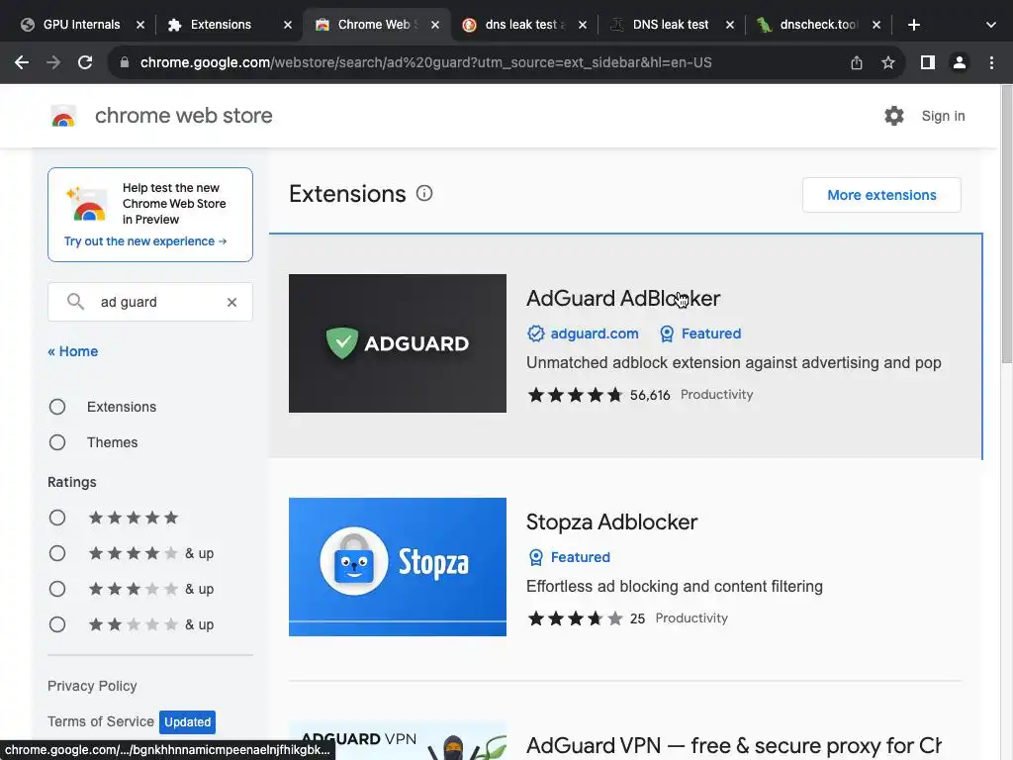Close the Extensions tab

click(288, 25)
